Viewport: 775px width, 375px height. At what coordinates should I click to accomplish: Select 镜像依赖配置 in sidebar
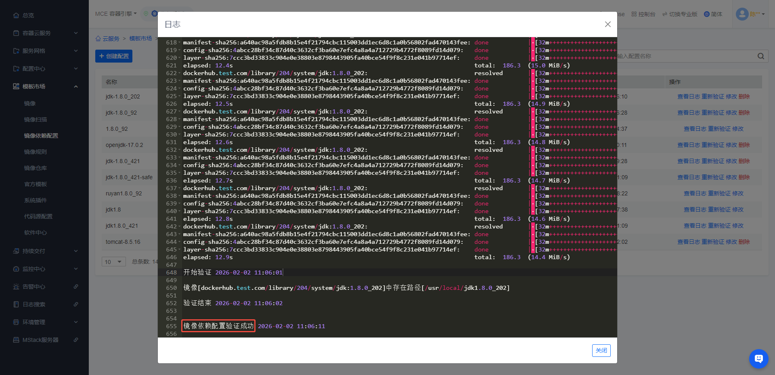(41, 136)
